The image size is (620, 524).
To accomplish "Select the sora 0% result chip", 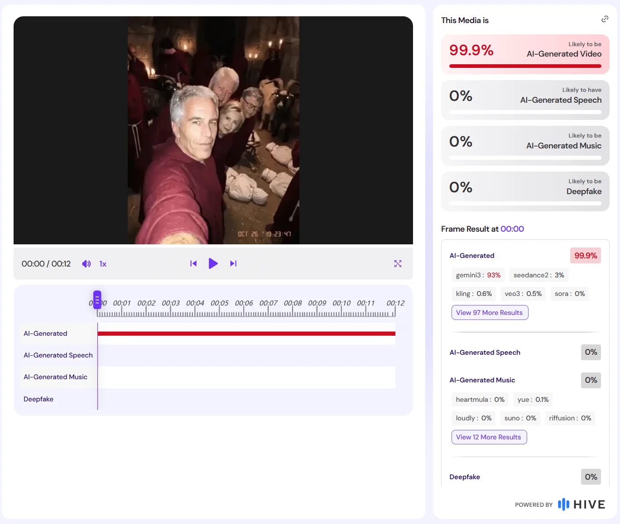I will (x=570, y=294).
